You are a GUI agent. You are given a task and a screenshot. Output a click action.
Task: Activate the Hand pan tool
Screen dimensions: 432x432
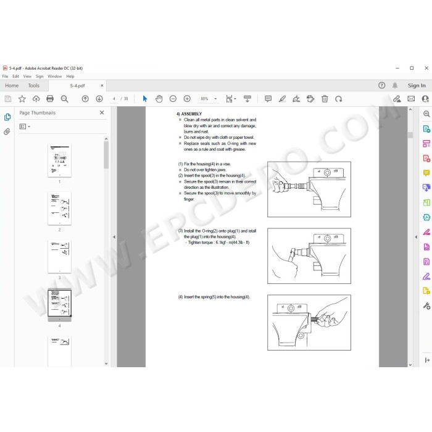tap(159, 99)
